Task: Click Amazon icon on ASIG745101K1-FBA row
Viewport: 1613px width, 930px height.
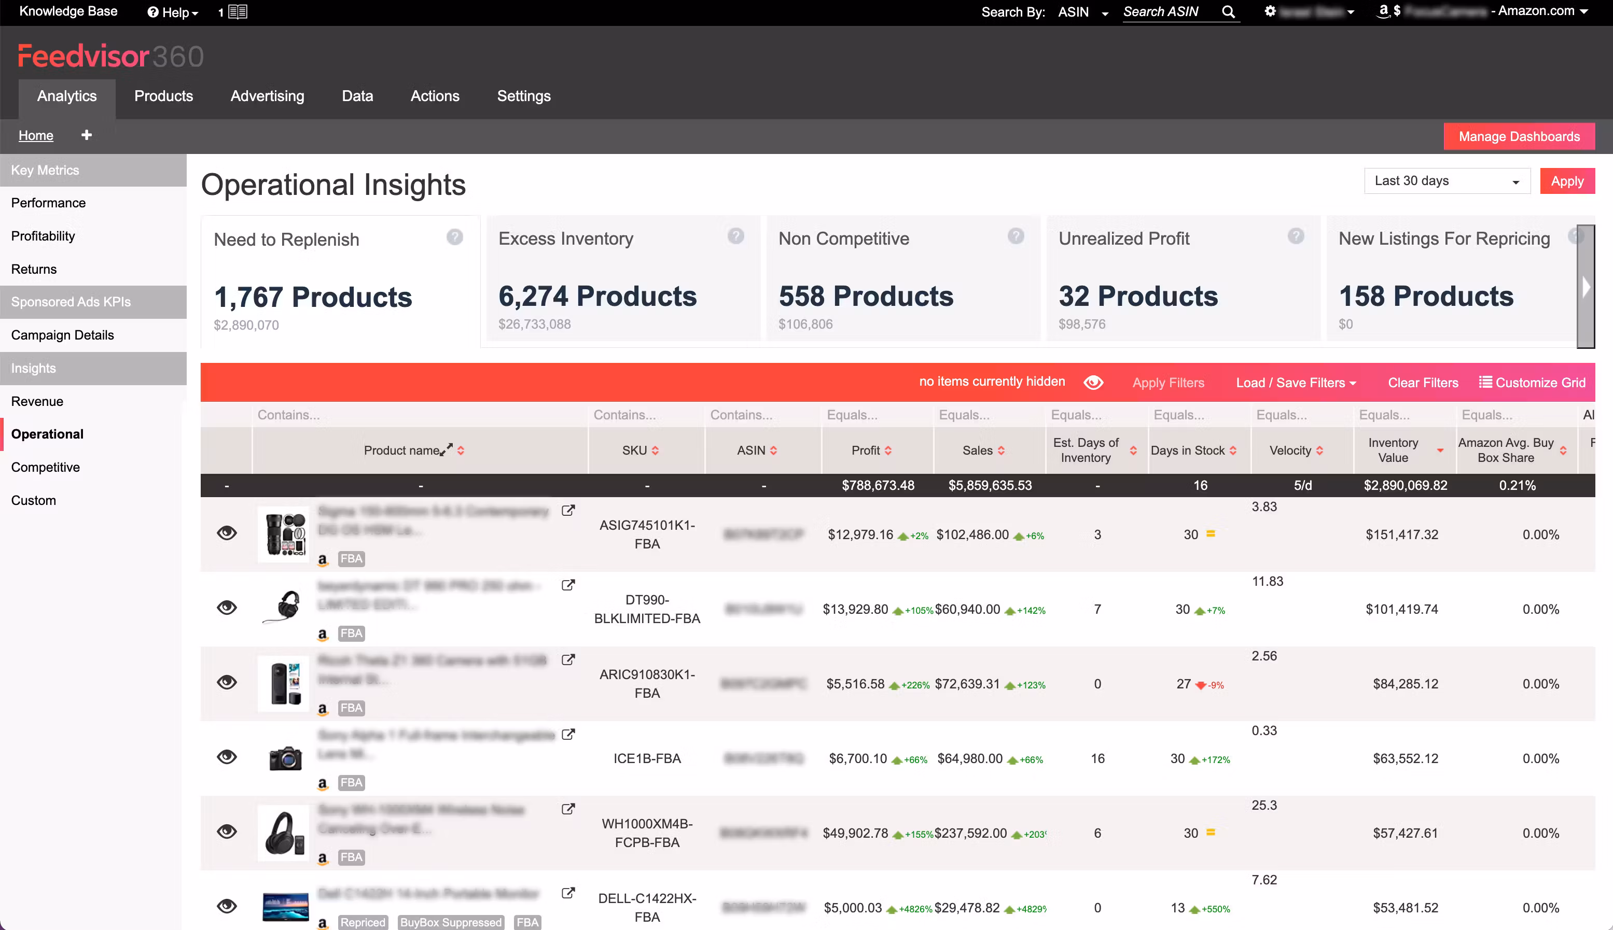Action: (323, 559)
